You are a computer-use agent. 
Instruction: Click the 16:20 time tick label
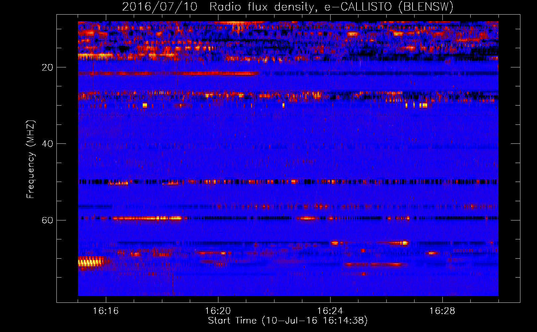tap(218, 311)
